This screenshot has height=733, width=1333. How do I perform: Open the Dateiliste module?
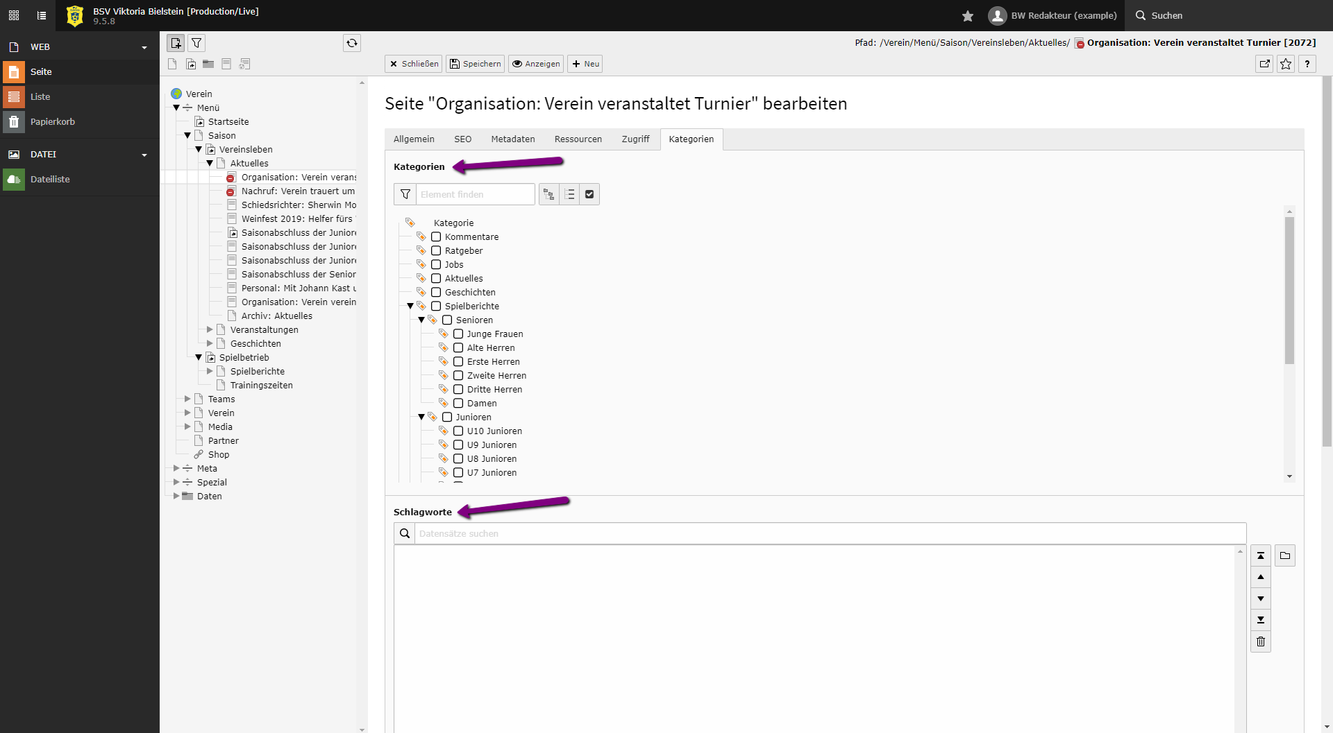(x=50, y=179)
